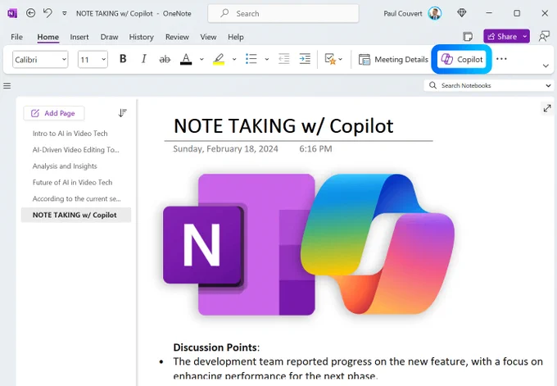Image resolution: width=557 pixels, height=386 pixels.
Task: Switch to the Insert tab
Action: (x=79, y=37)
